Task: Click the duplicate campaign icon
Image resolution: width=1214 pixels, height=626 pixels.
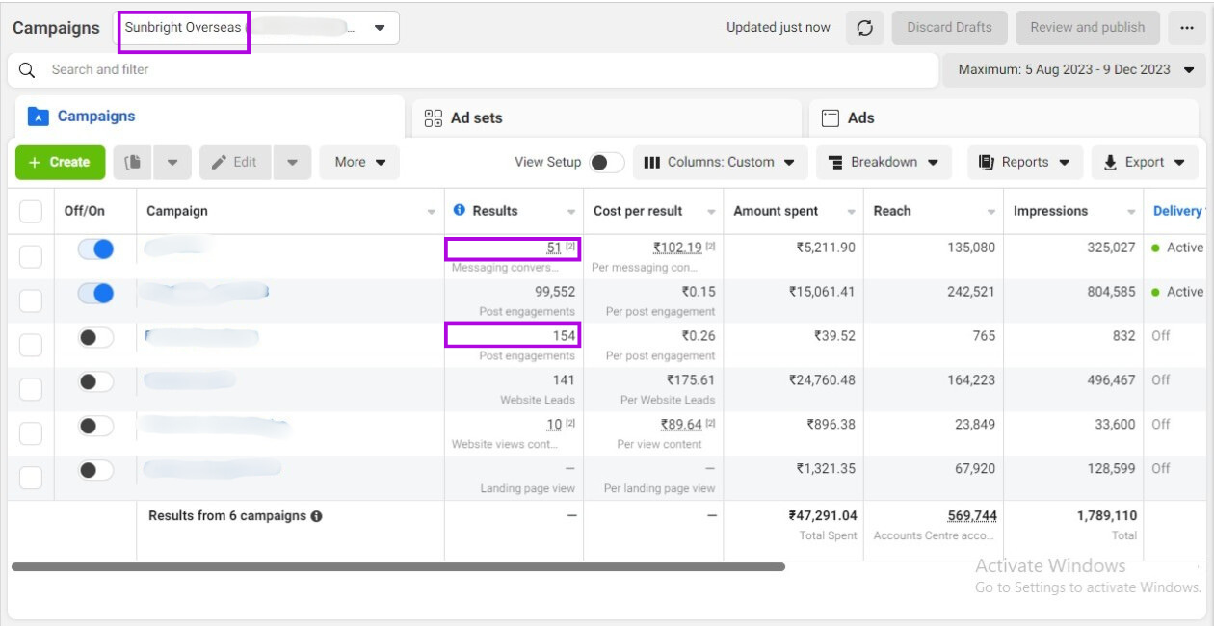Action: pos(133,162)
